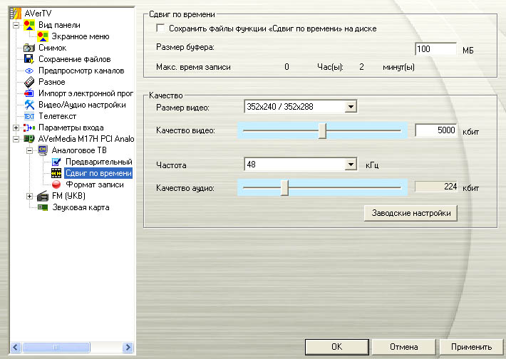Select Телетекст tree item

pos(57,116)
